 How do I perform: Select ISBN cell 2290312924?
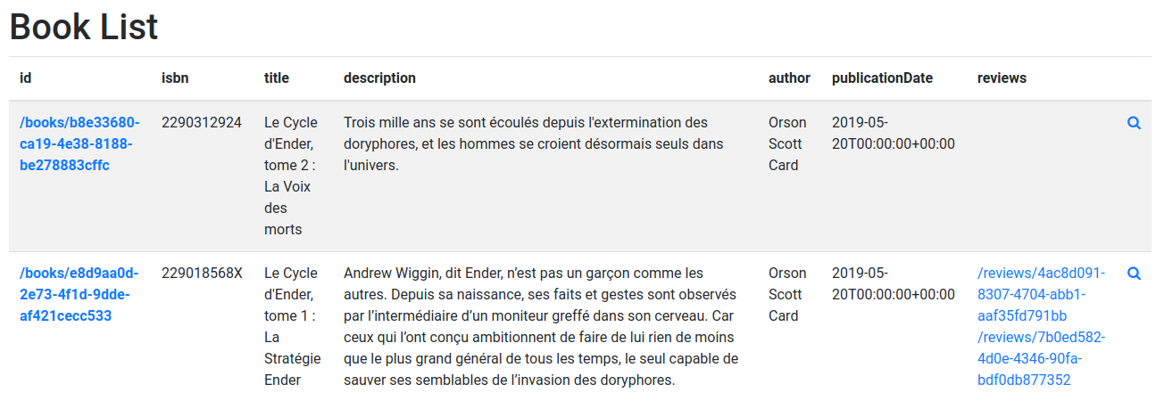point(202,122)
